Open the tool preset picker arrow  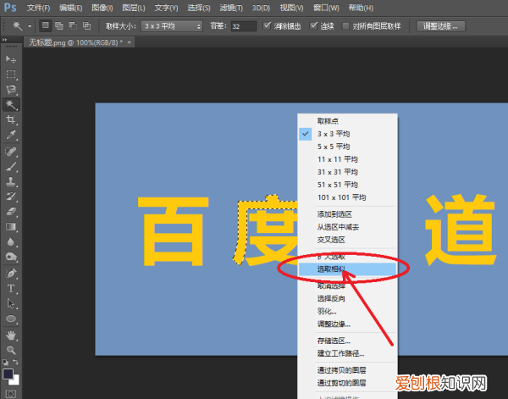tap(30, 26)
